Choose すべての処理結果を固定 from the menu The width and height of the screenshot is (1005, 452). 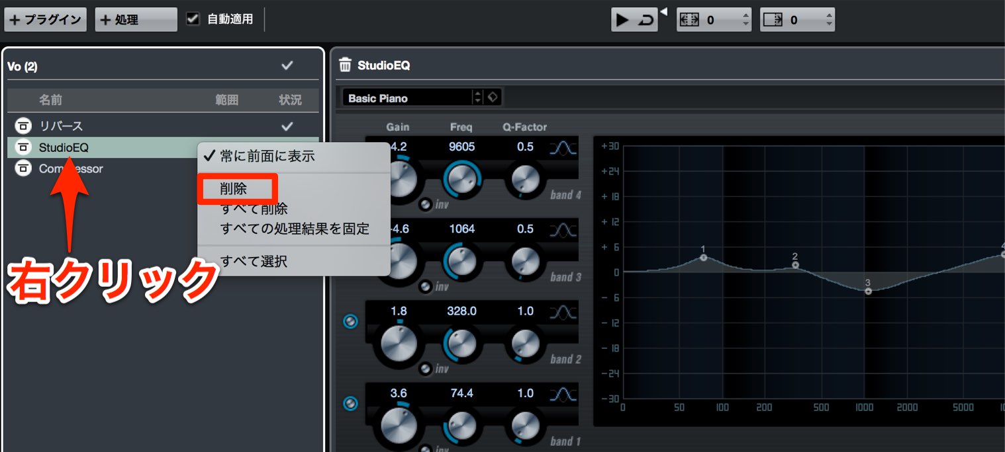tap(293, 229)
